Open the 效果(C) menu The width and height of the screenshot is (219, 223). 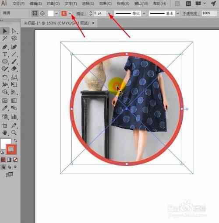[x=105, y=3]
